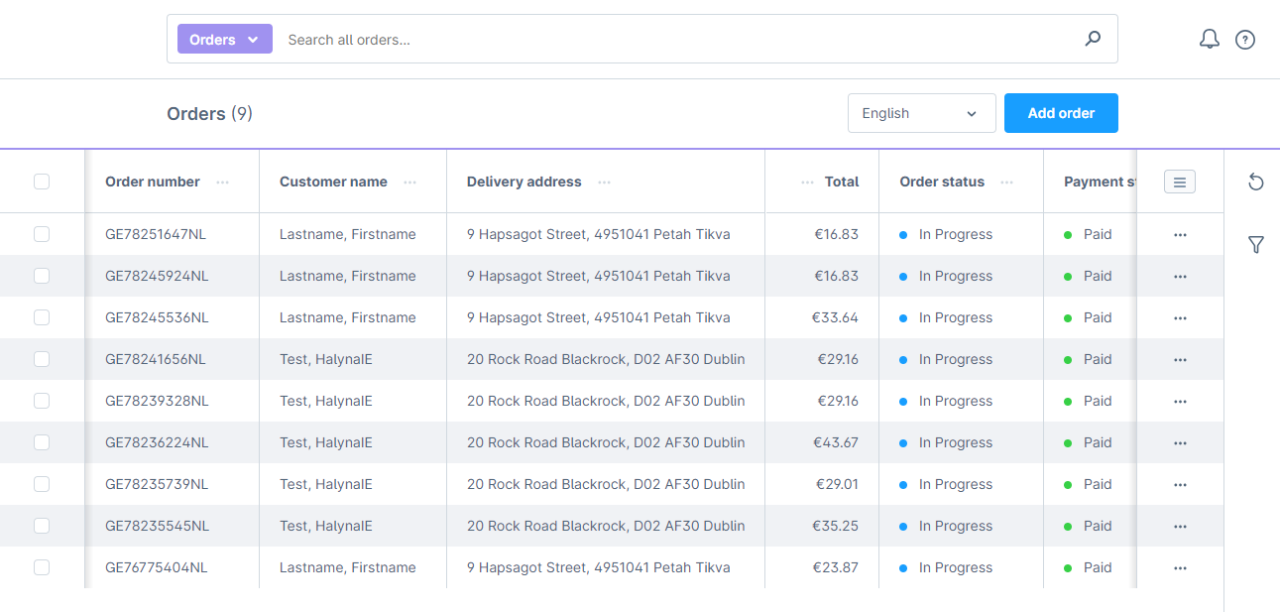Screen dimensions: 1280x612
Task: Open actions menu for order GE78235545NL
Action: tap(1179, 526)
